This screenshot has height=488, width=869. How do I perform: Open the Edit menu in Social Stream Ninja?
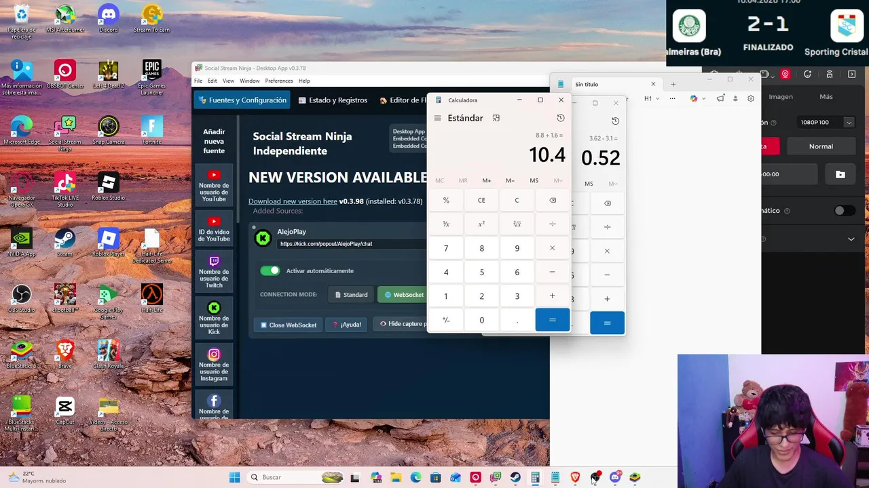(x=212, y=81)
